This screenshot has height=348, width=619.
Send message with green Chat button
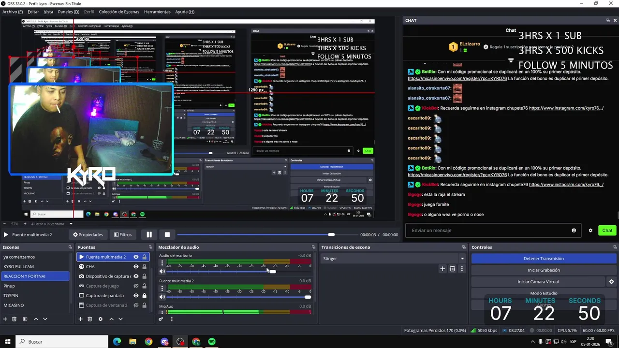coord(607,231)
